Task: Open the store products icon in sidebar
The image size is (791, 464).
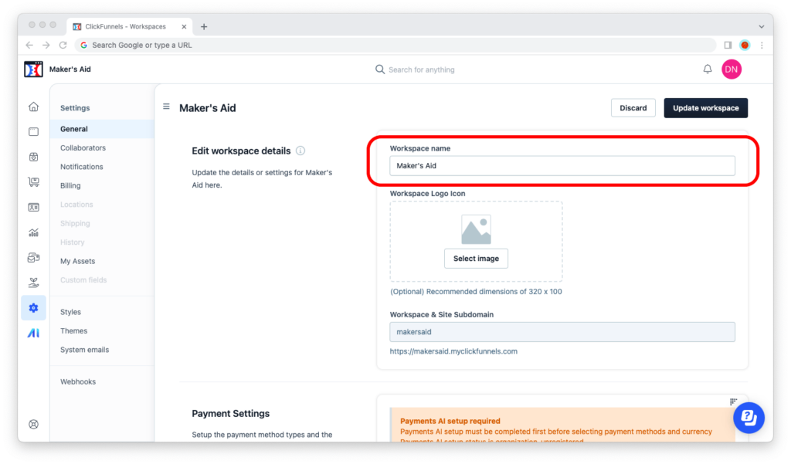Action: (x=33, y=157)
